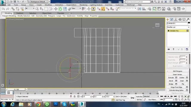
Task: Select the Select and Link tool
Action: click(13, 9)
